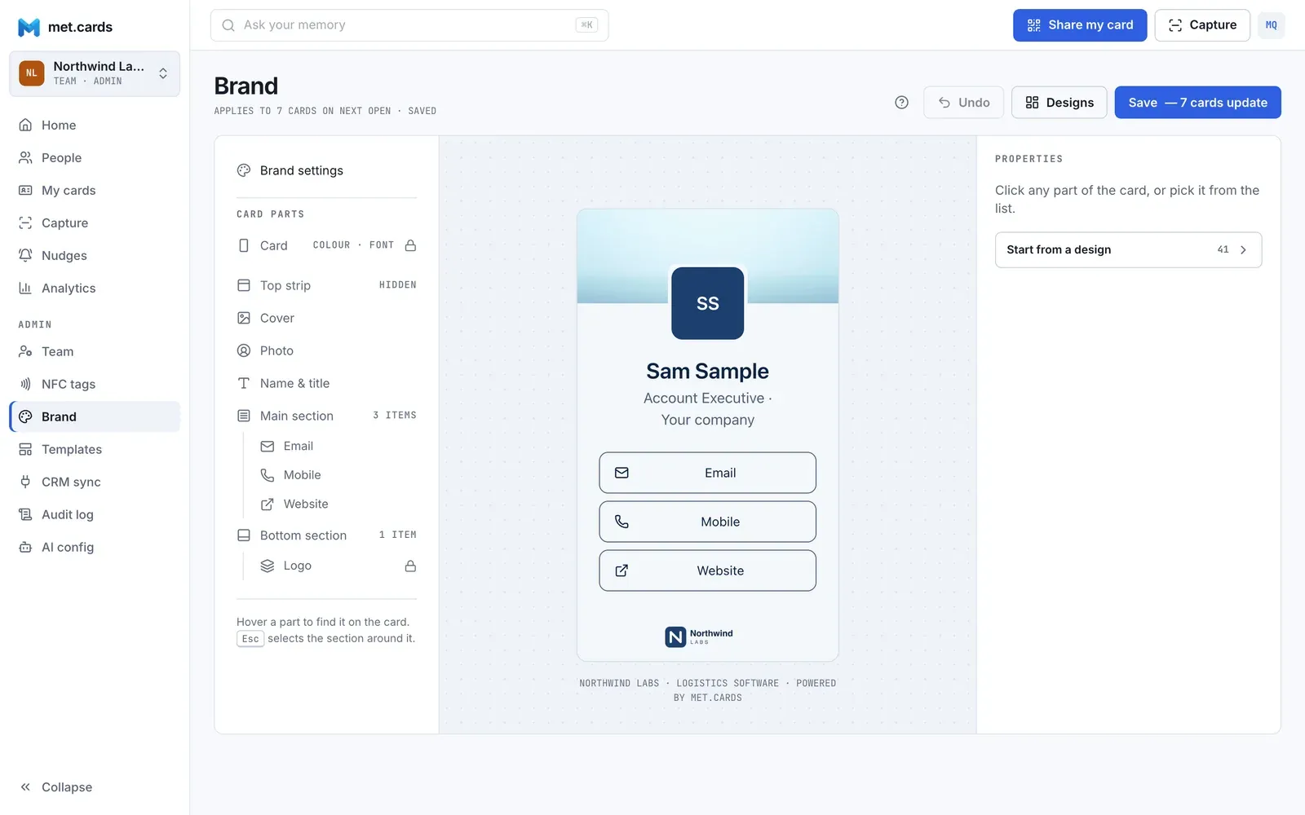Click the envelope icon in the card's Email button

point(622,473)
